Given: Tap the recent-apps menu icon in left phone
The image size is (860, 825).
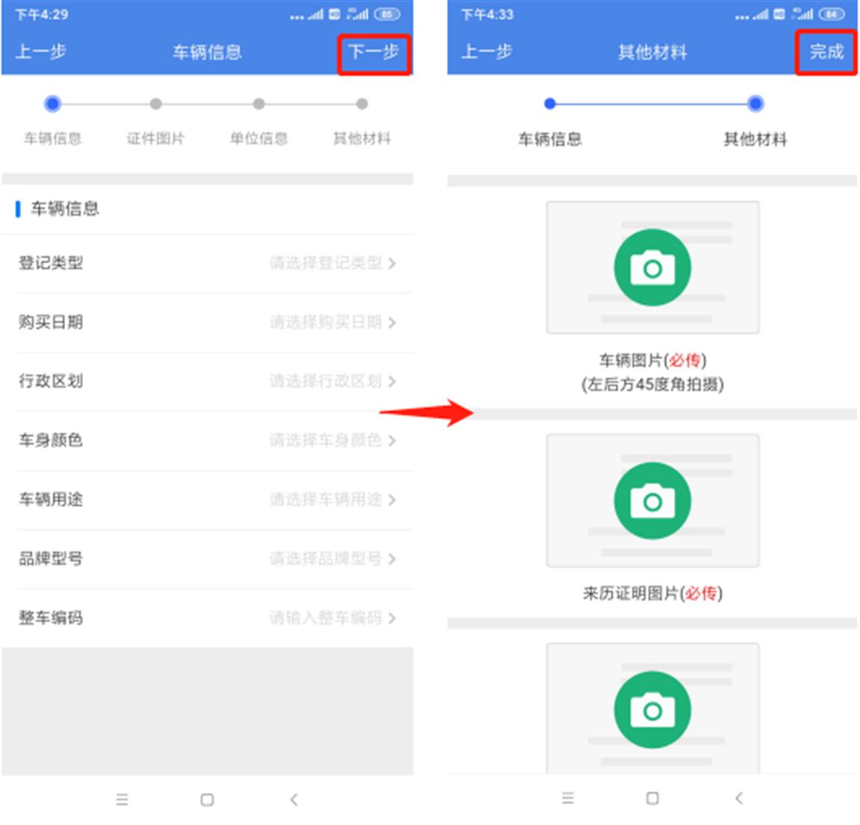Looking at the screenshot, I should pyautogui.click(x=122, y=800).
